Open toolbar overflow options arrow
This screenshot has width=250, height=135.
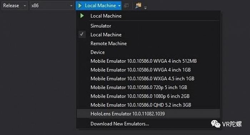145,7
